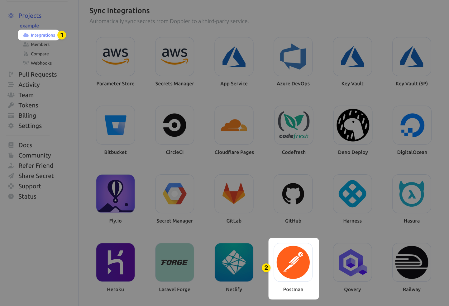
Task: Open Share Secret in the sidebar
Action: click(x=36, y=176)
